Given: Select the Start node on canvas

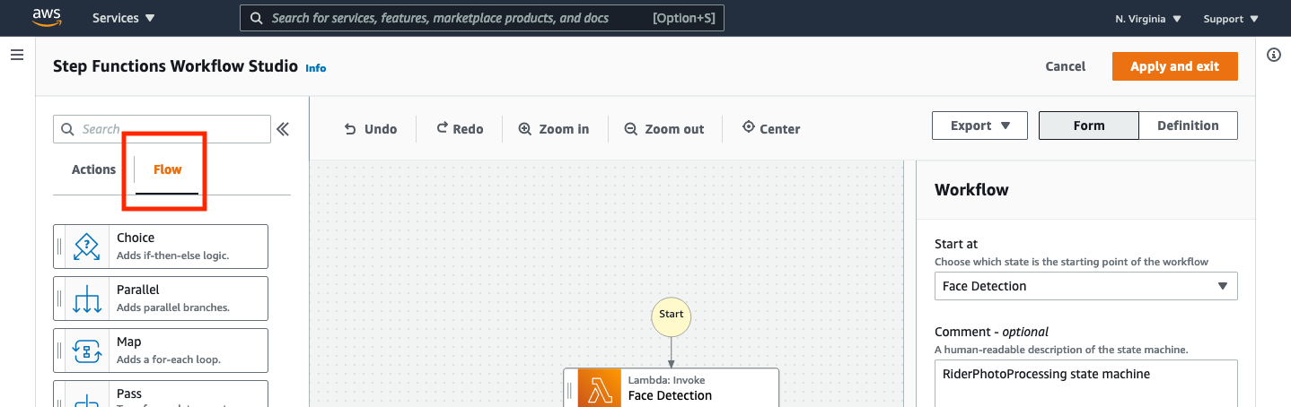Looking at the screenshot, I should pyautogui.click(x=672, y=315).
